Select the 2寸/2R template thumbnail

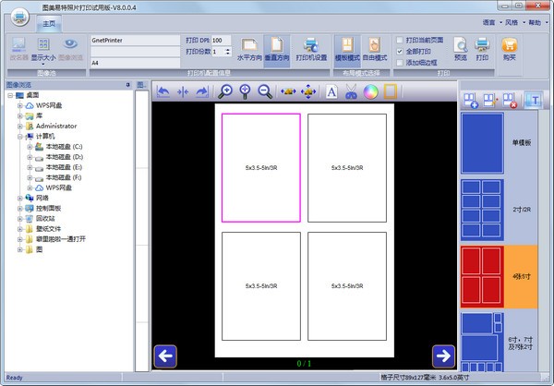(482, 210)
